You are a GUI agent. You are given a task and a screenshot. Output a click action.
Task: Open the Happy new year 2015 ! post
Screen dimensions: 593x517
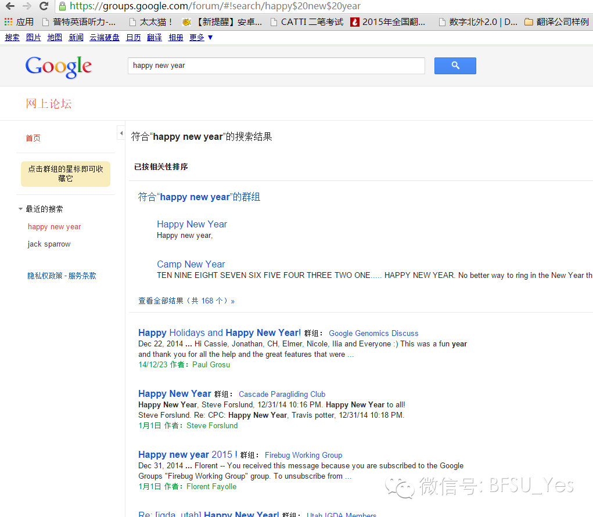188,454
